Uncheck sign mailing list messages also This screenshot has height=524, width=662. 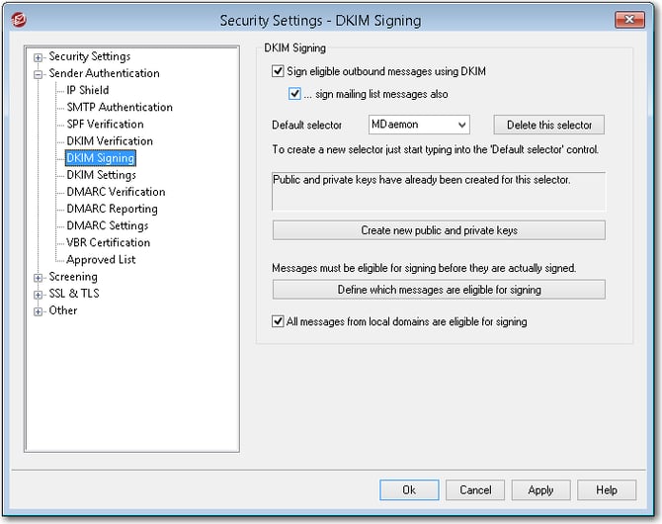click(294, 93)
